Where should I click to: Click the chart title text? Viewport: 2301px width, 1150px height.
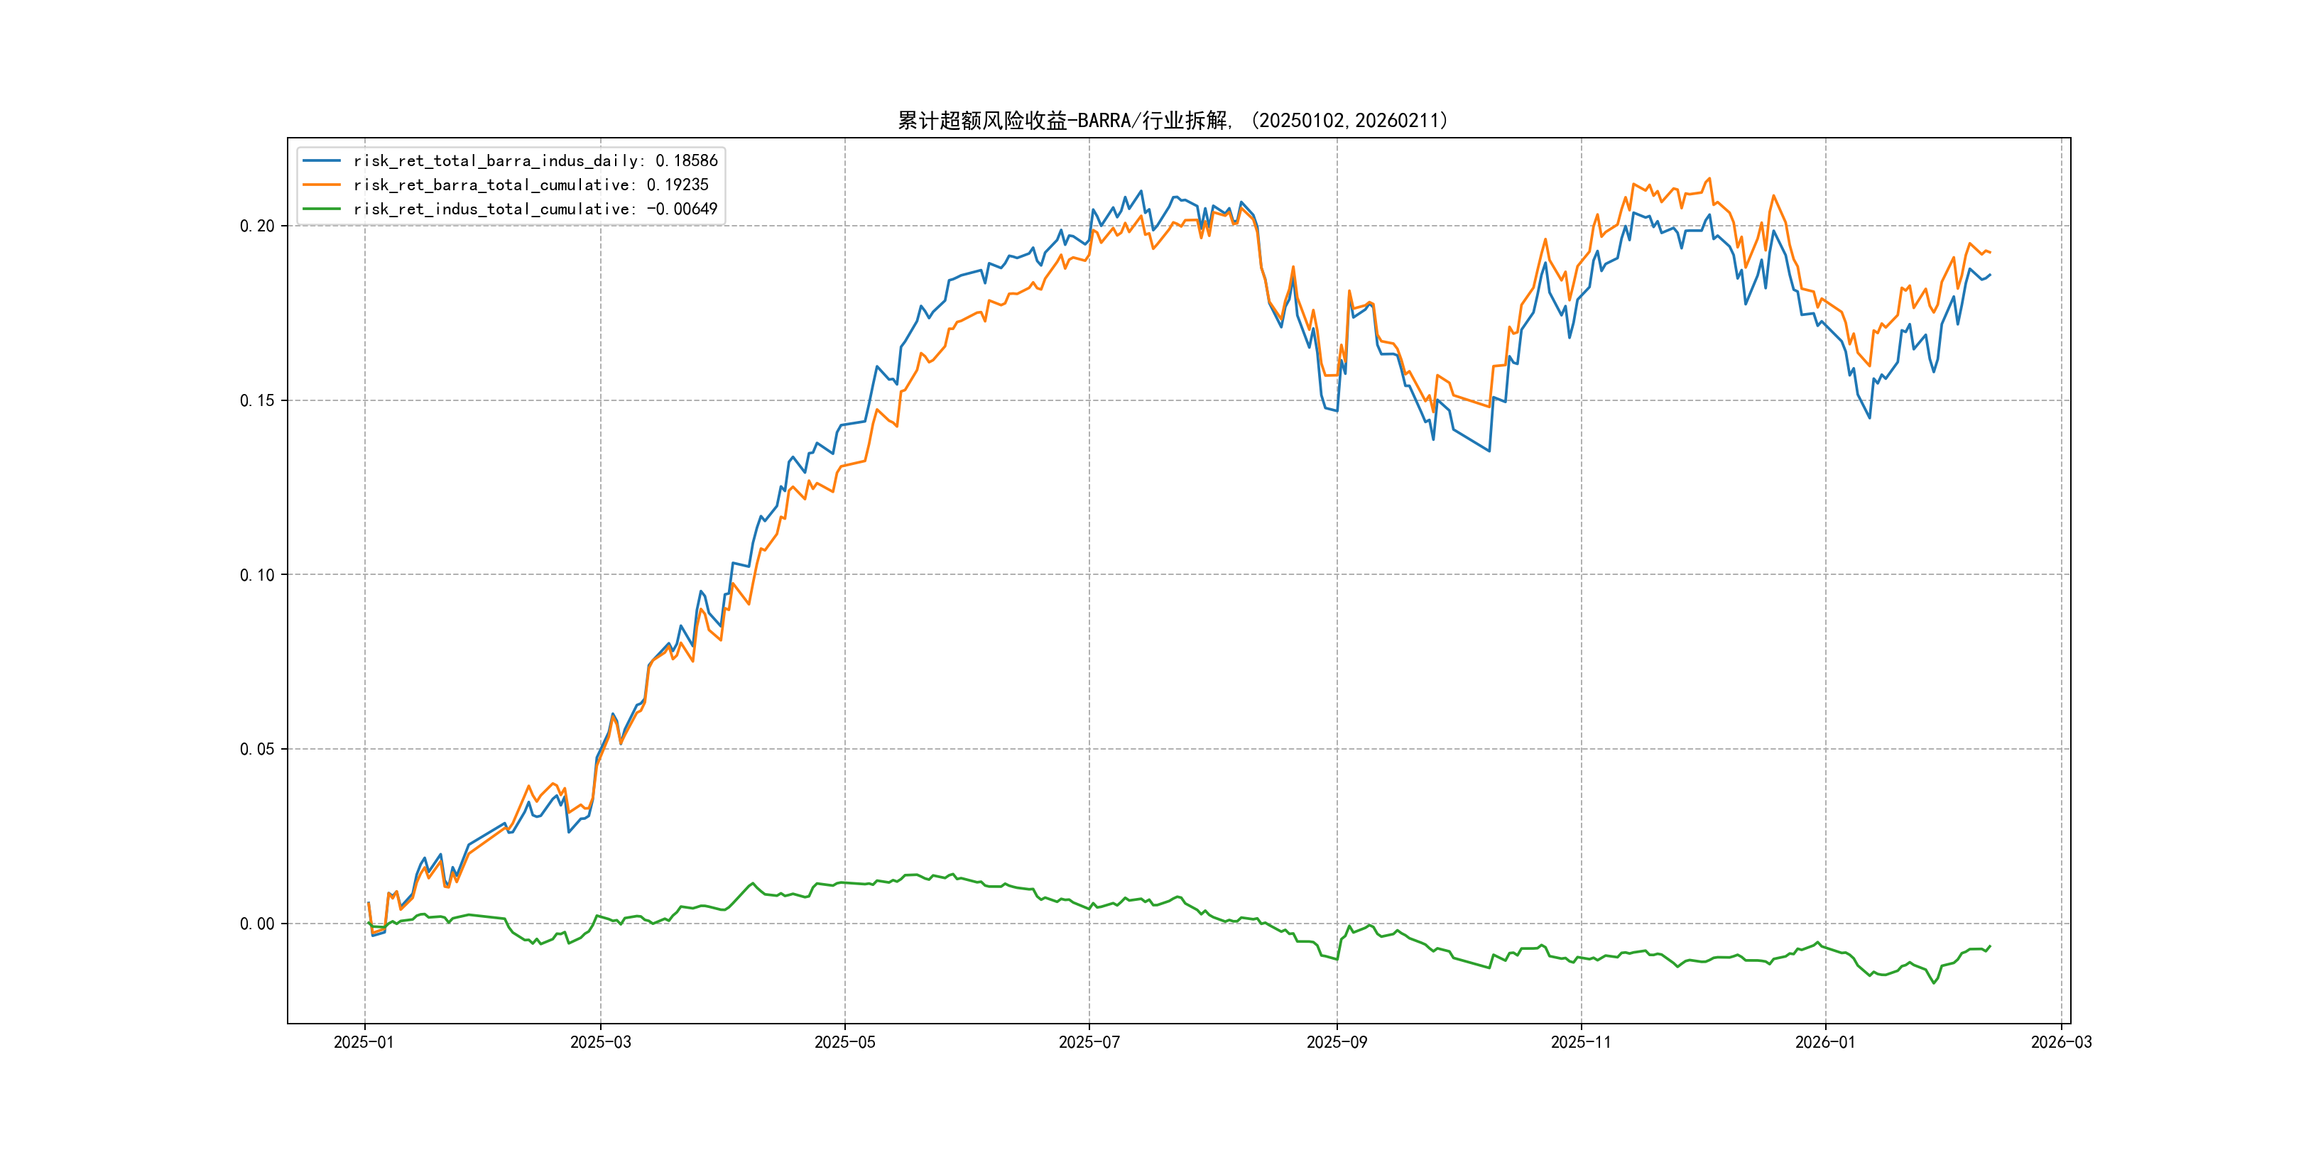tap(1173, 121)
